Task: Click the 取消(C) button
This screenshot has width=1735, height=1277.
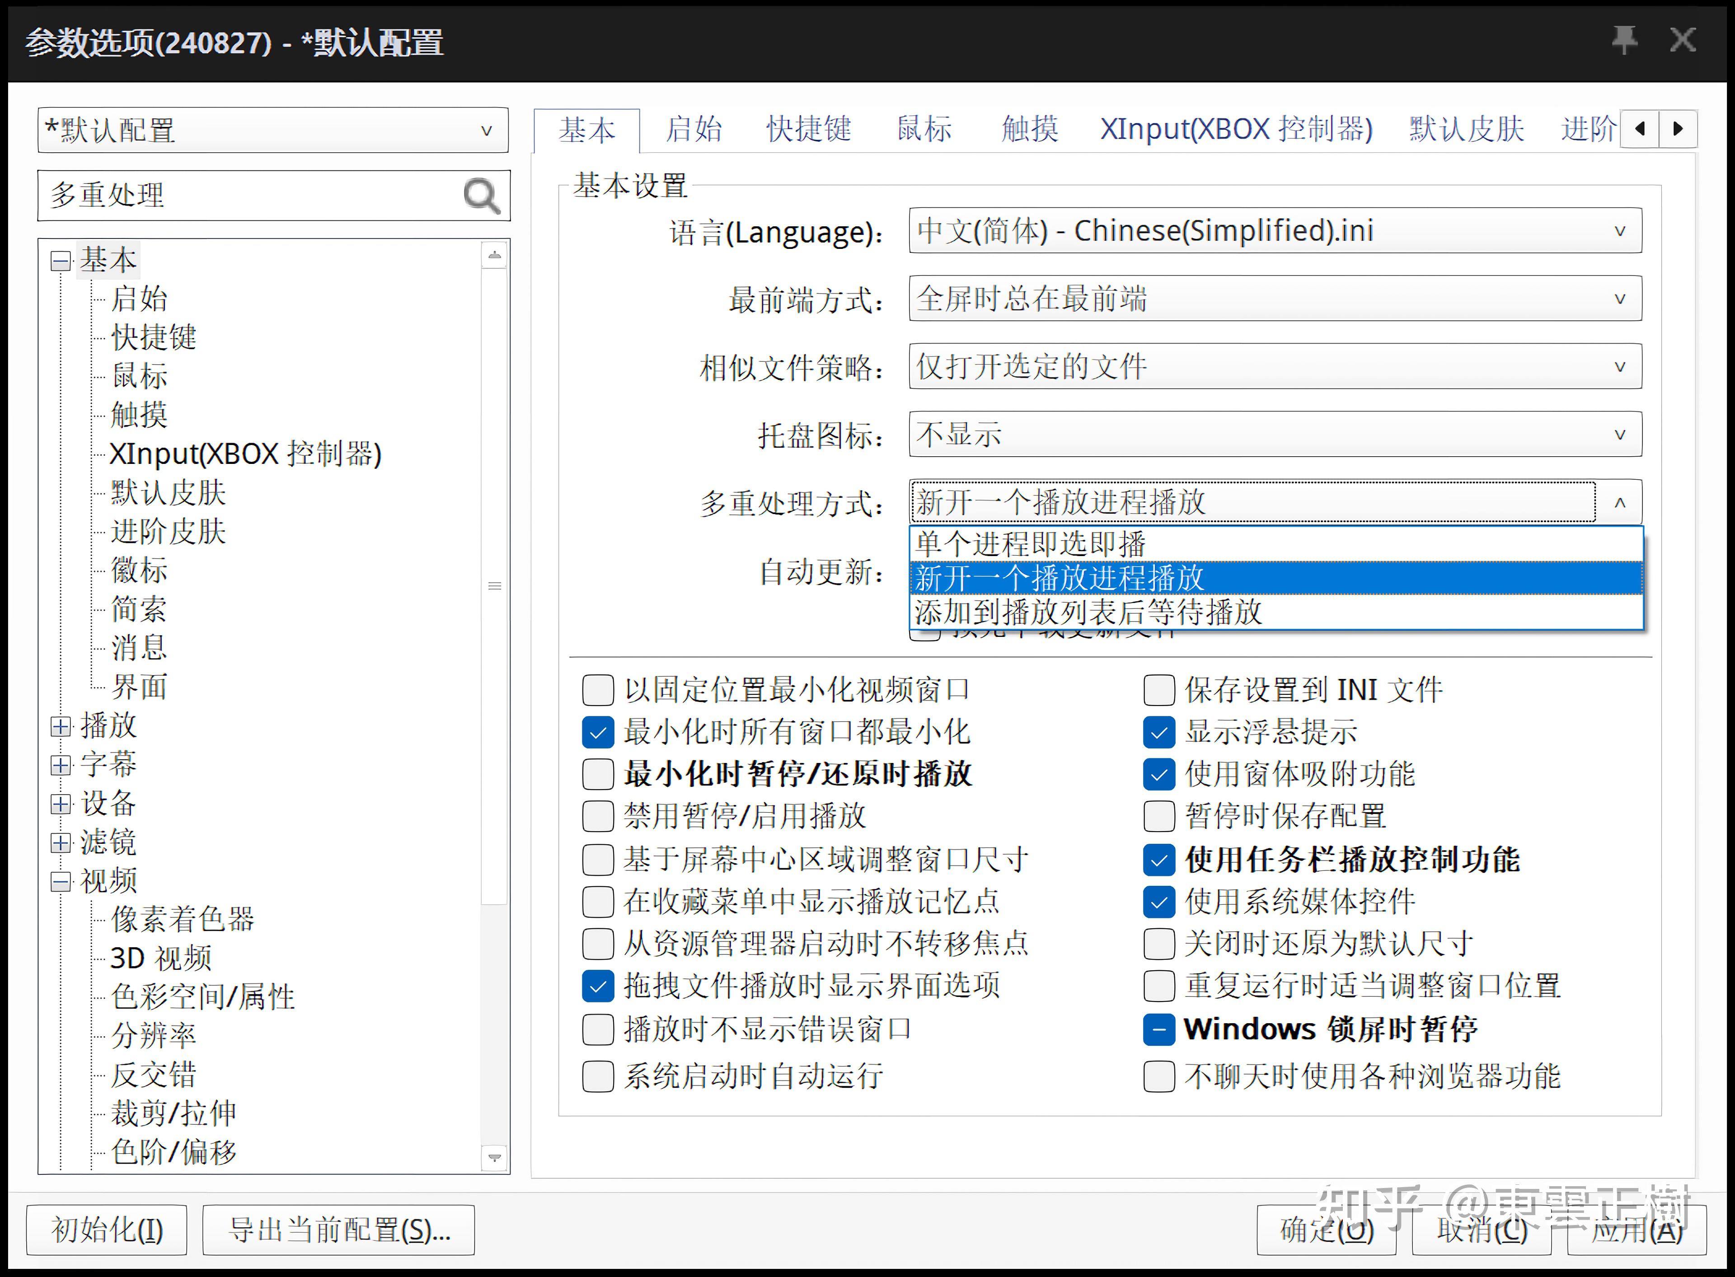Action: pyautogui.click(x=1482, y=1230)
